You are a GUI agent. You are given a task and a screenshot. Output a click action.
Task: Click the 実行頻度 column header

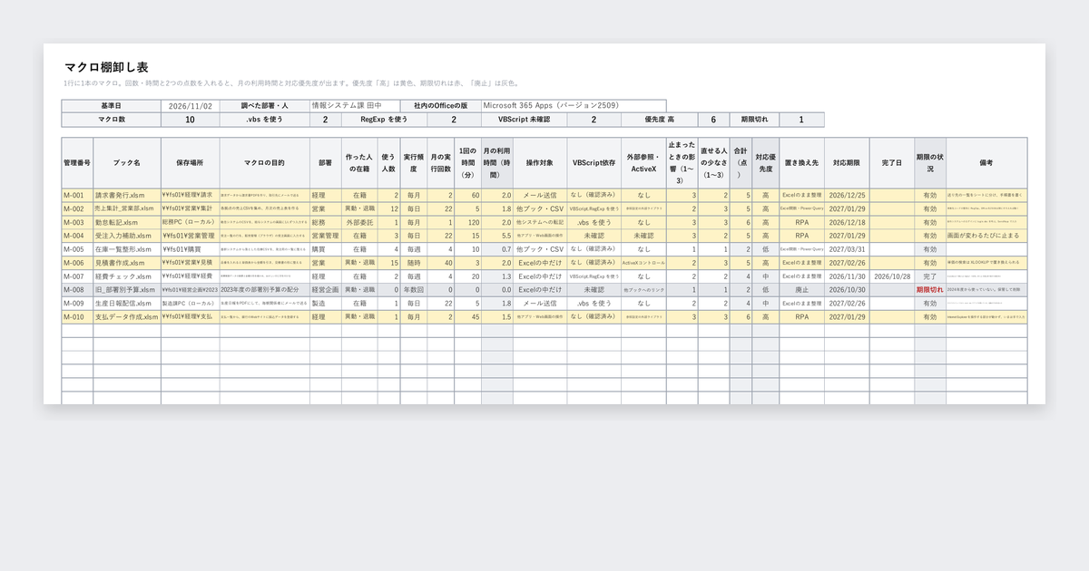click(414, 163)
